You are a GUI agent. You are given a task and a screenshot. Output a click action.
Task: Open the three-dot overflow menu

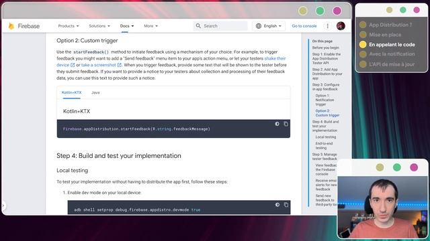click(x=327, y=26)
